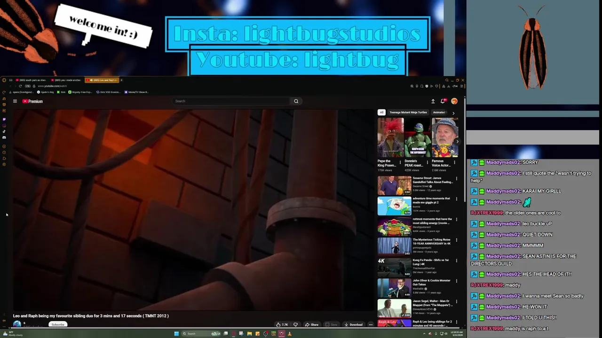Open the Discord icon in Opera sidebar
This screenshot has width=602, height=338.
(4, 138)
